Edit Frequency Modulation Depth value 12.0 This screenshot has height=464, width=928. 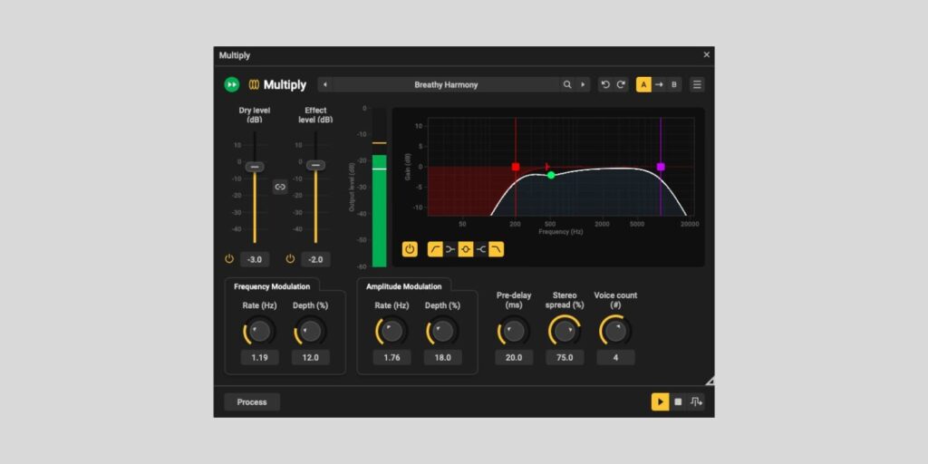311,357
